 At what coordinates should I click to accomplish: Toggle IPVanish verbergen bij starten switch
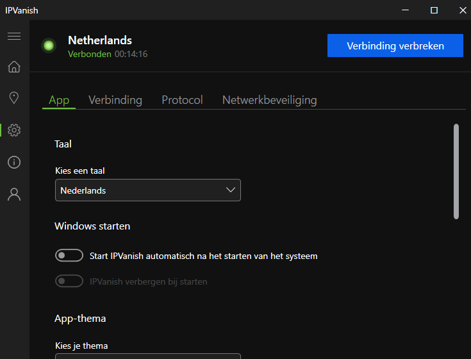[69, 281]
